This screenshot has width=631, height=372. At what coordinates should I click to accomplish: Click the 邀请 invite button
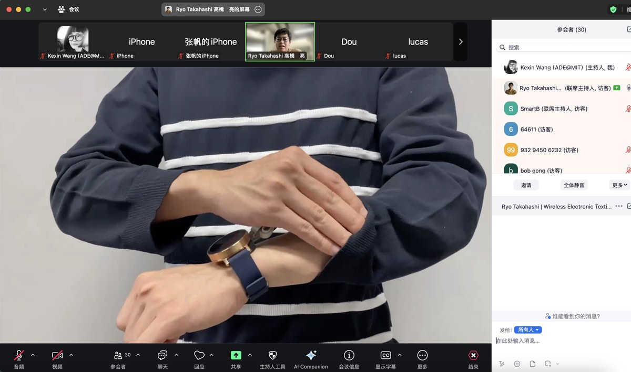click(526, 185)
